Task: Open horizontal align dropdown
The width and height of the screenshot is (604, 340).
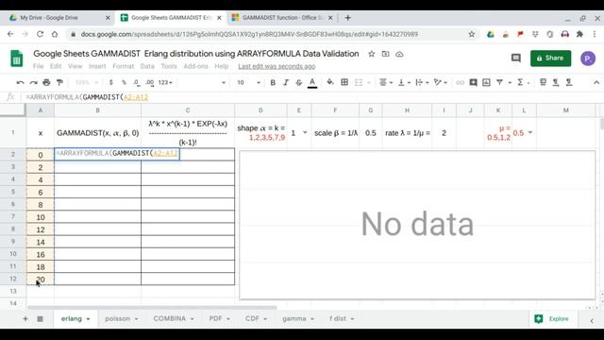Action: tap(386, 82)
